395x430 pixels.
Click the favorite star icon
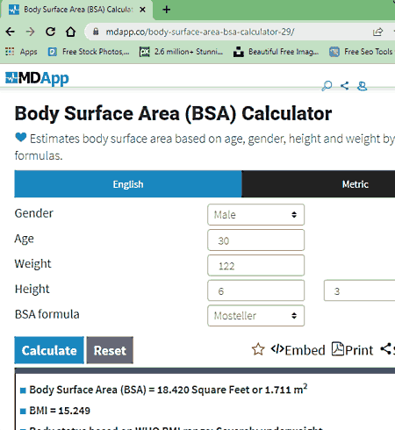pos(258,349)
